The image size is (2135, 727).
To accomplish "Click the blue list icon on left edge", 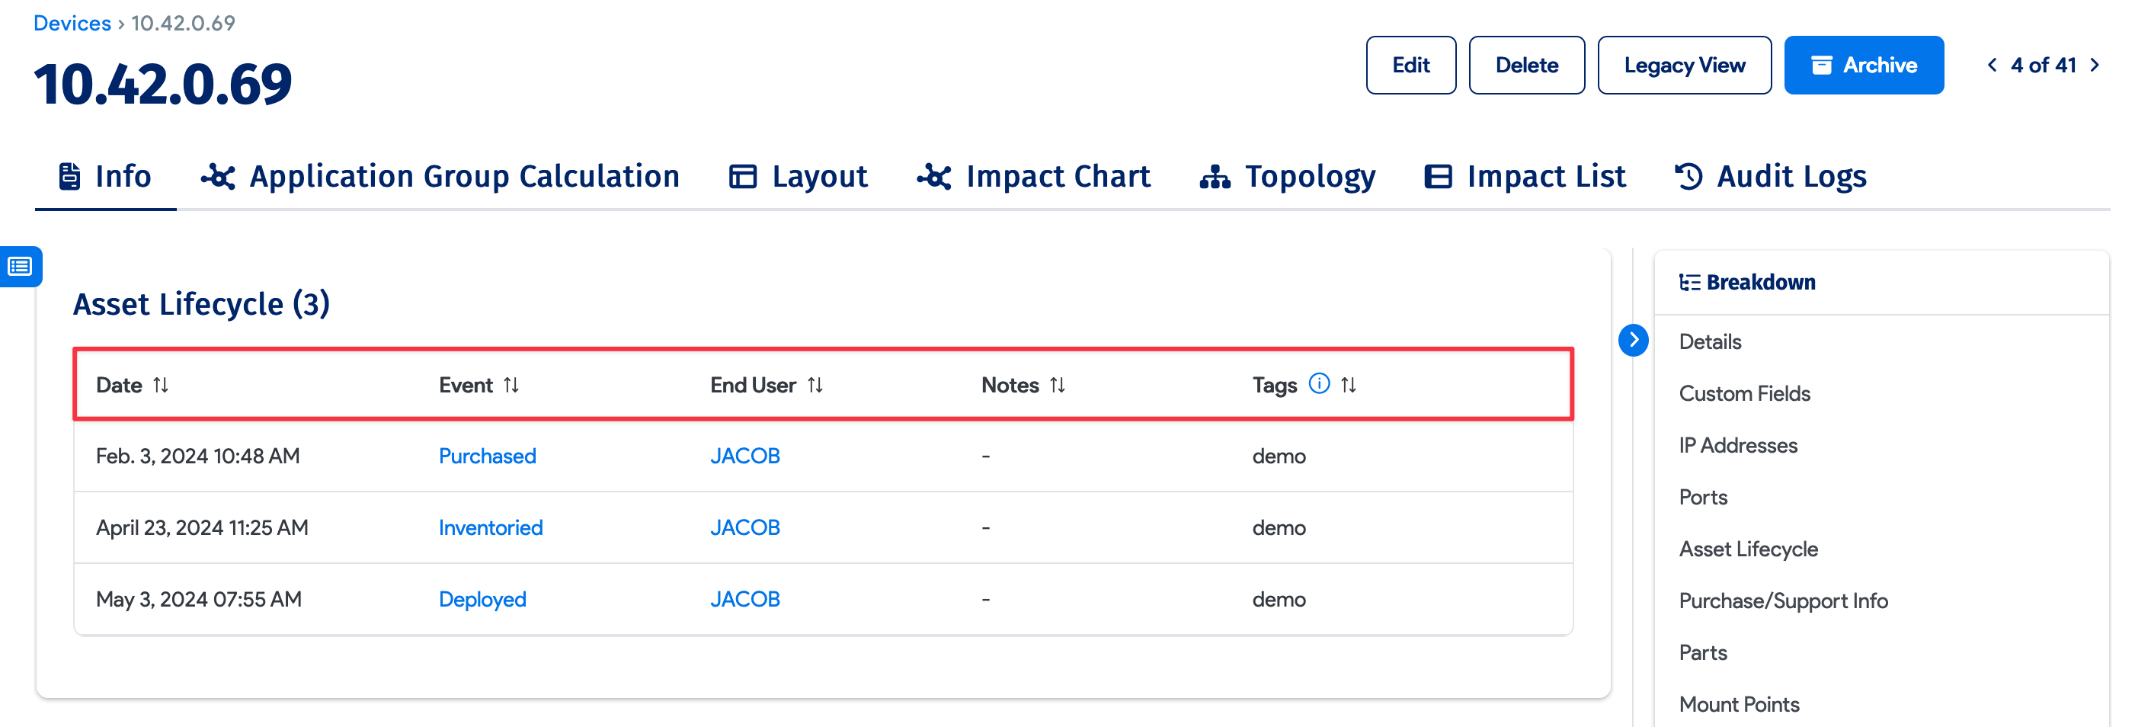I will click(x=19, y=267).
